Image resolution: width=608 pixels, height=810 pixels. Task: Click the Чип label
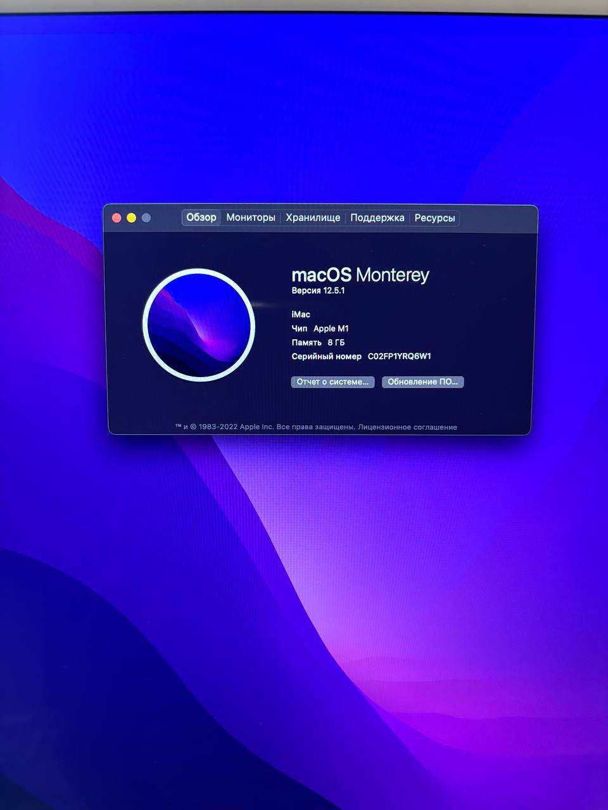pos(300,328)
